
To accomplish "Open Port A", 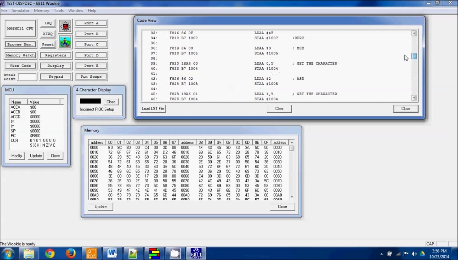I will 91,23.
